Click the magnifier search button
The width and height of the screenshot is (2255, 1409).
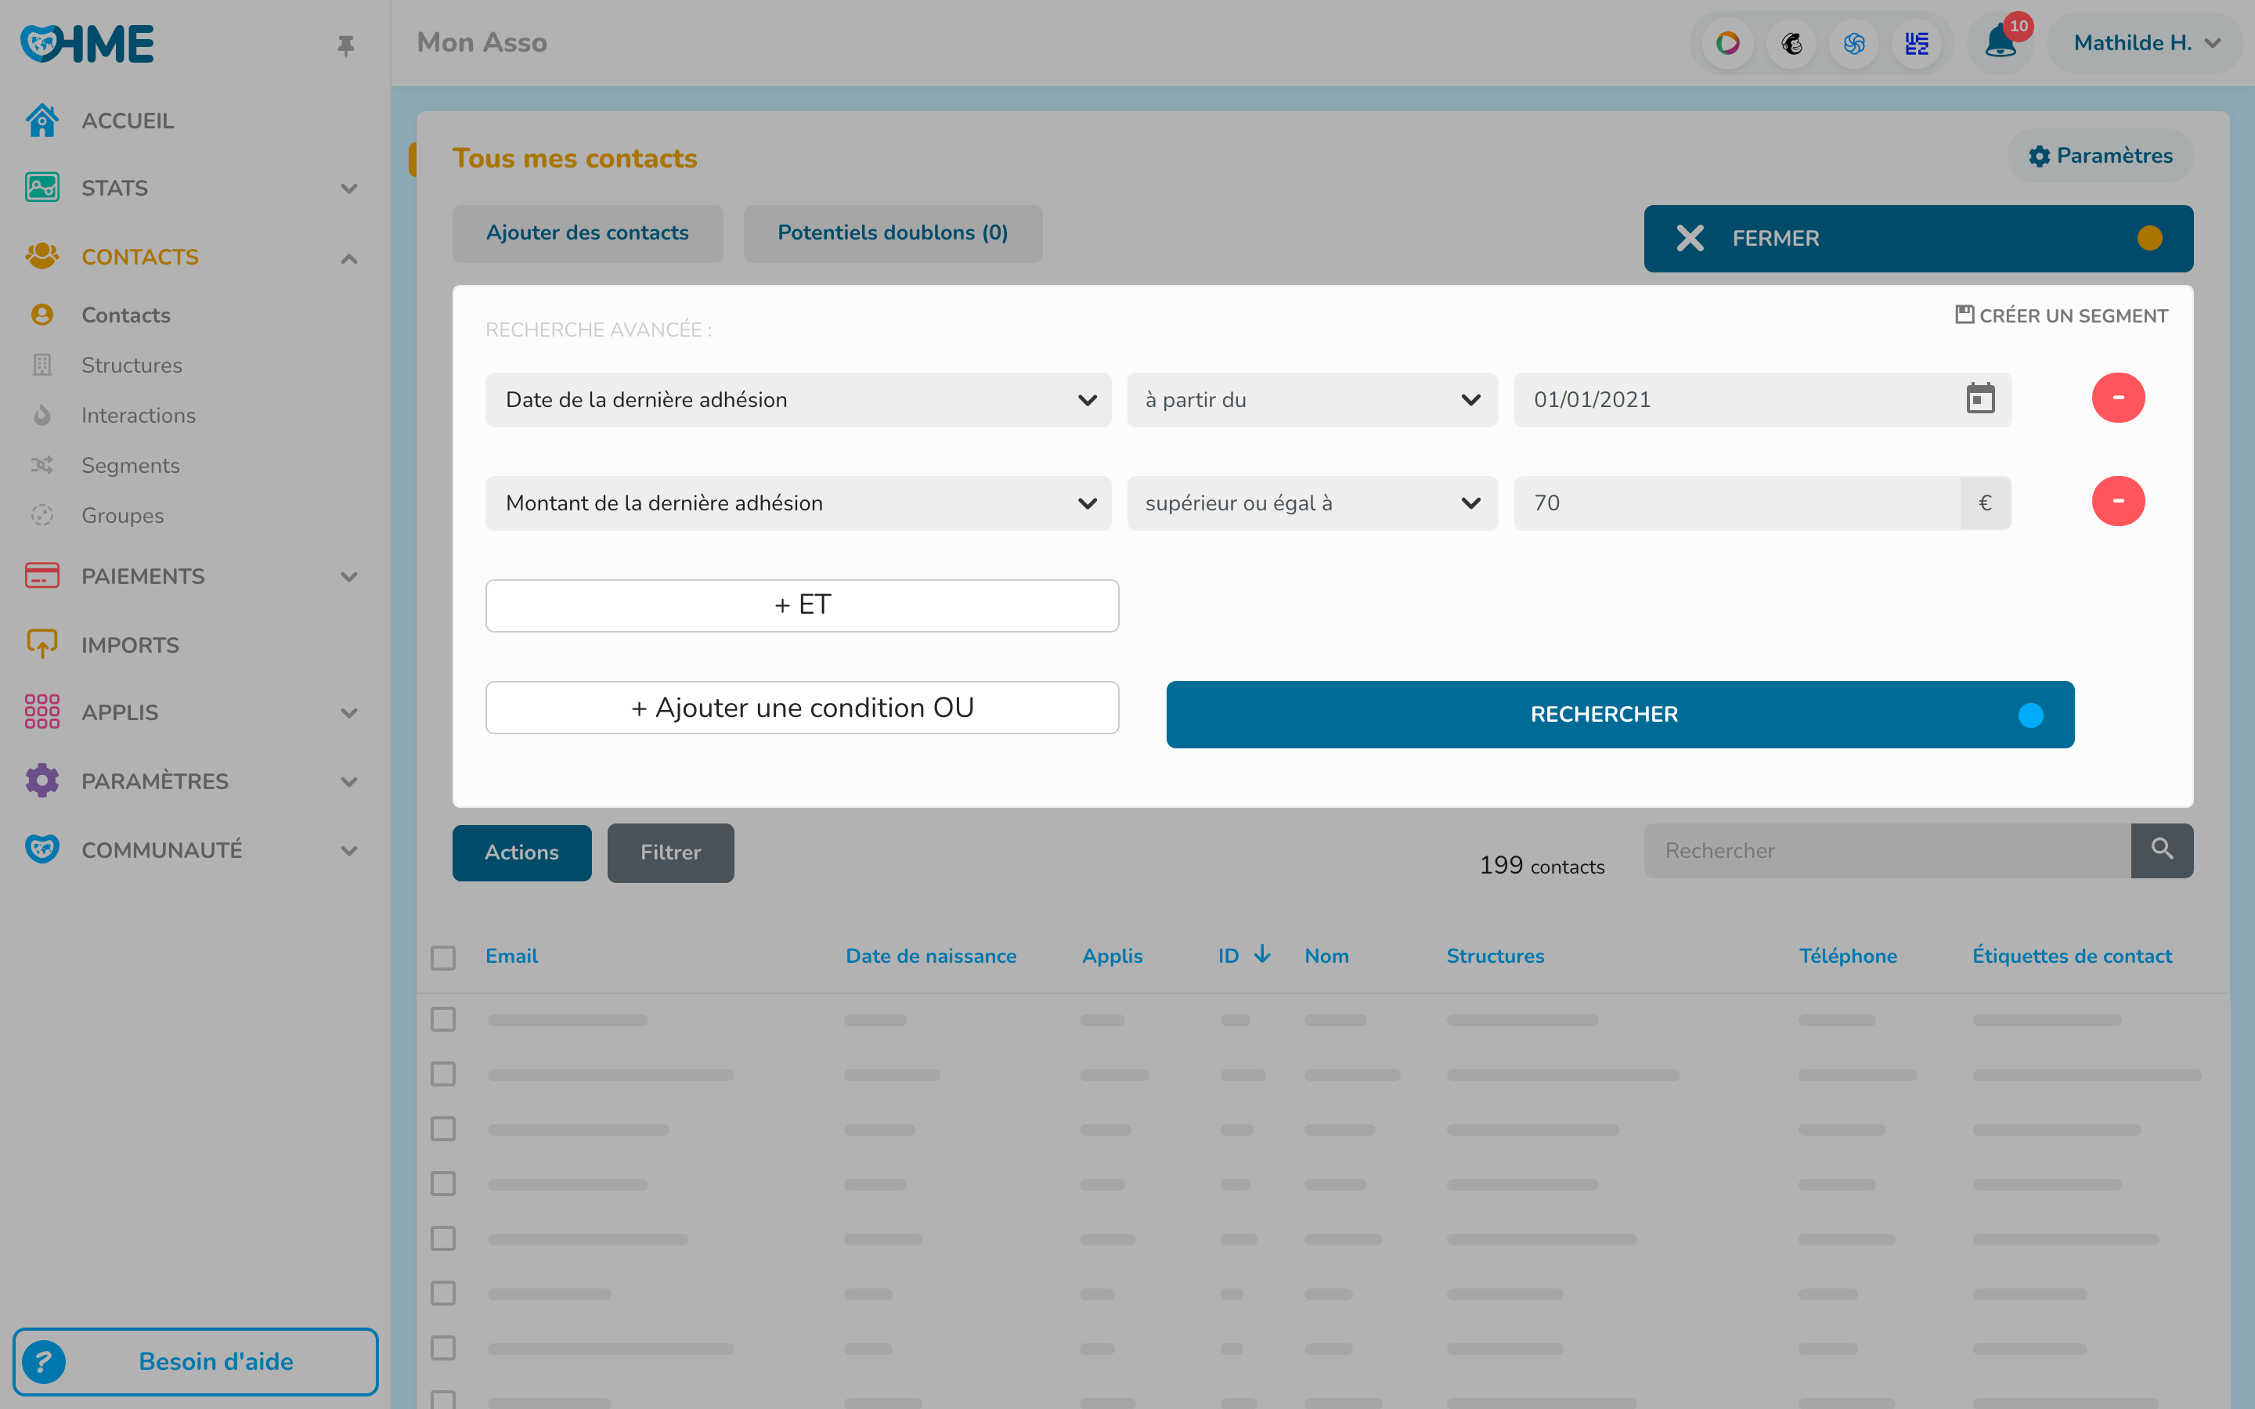pos(2162,849)
